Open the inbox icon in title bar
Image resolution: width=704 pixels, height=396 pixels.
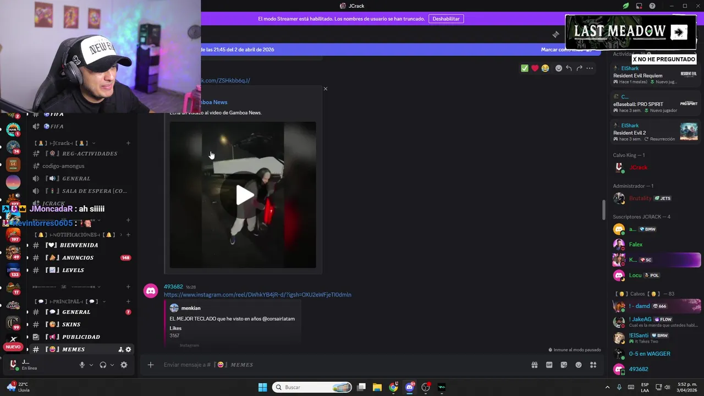(x=639, y=6)
